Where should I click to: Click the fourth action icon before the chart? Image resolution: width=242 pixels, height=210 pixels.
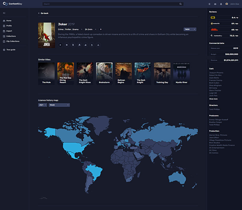79,45
